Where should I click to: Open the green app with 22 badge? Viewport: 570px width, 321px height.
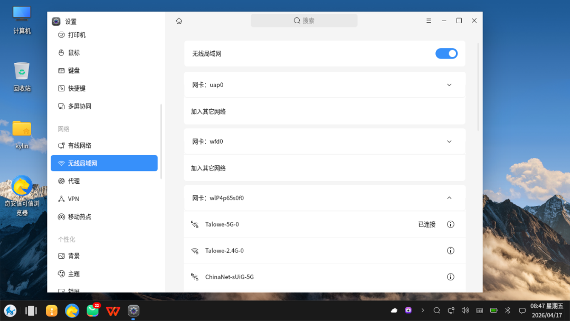(93, 310)
